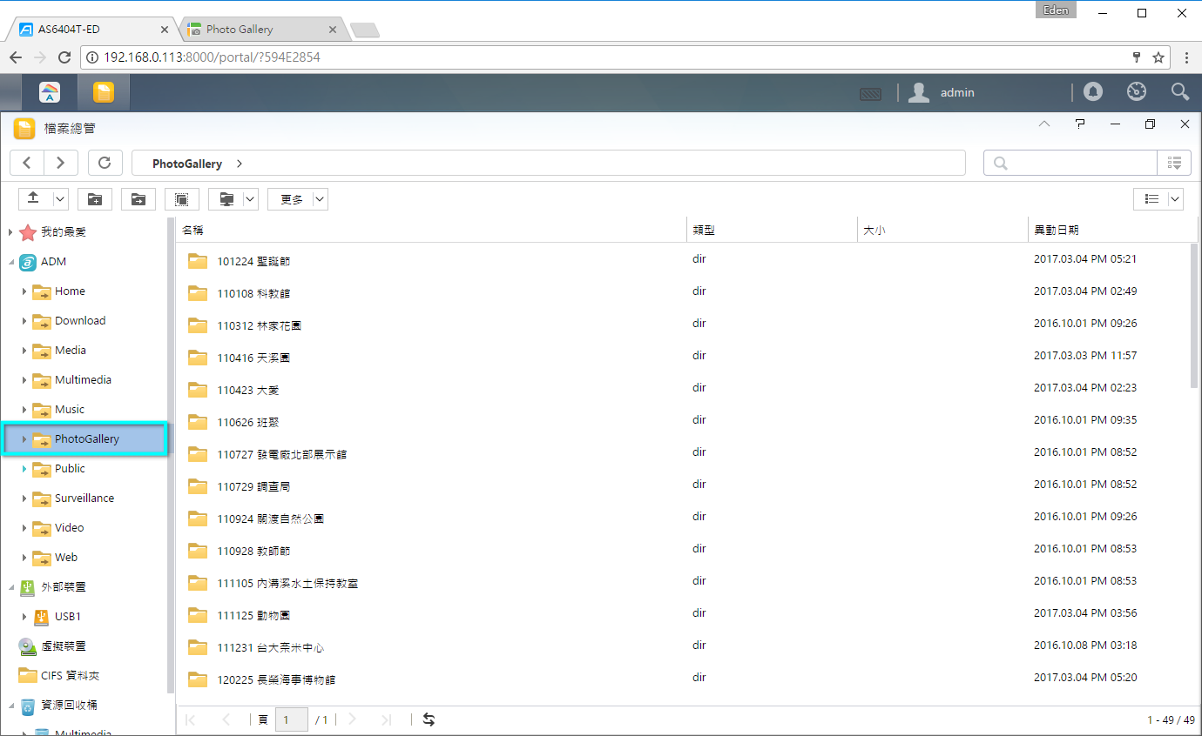The width and height of the screenshot is (1202, 736).
Task: Select the 110924 關渡自然公園 folder row
Action: point(684,518)
